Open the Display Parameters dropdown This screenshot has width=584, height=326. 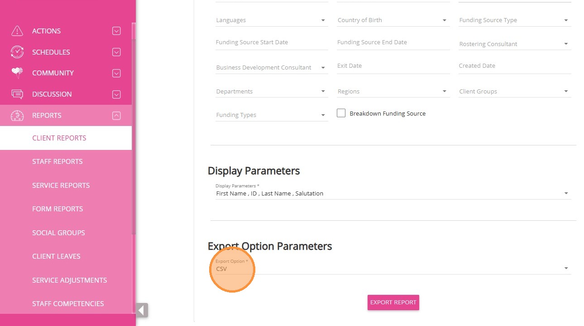tap(392, 193)
